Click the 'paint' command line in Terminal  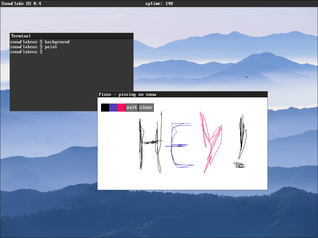[x=34, y=47]
